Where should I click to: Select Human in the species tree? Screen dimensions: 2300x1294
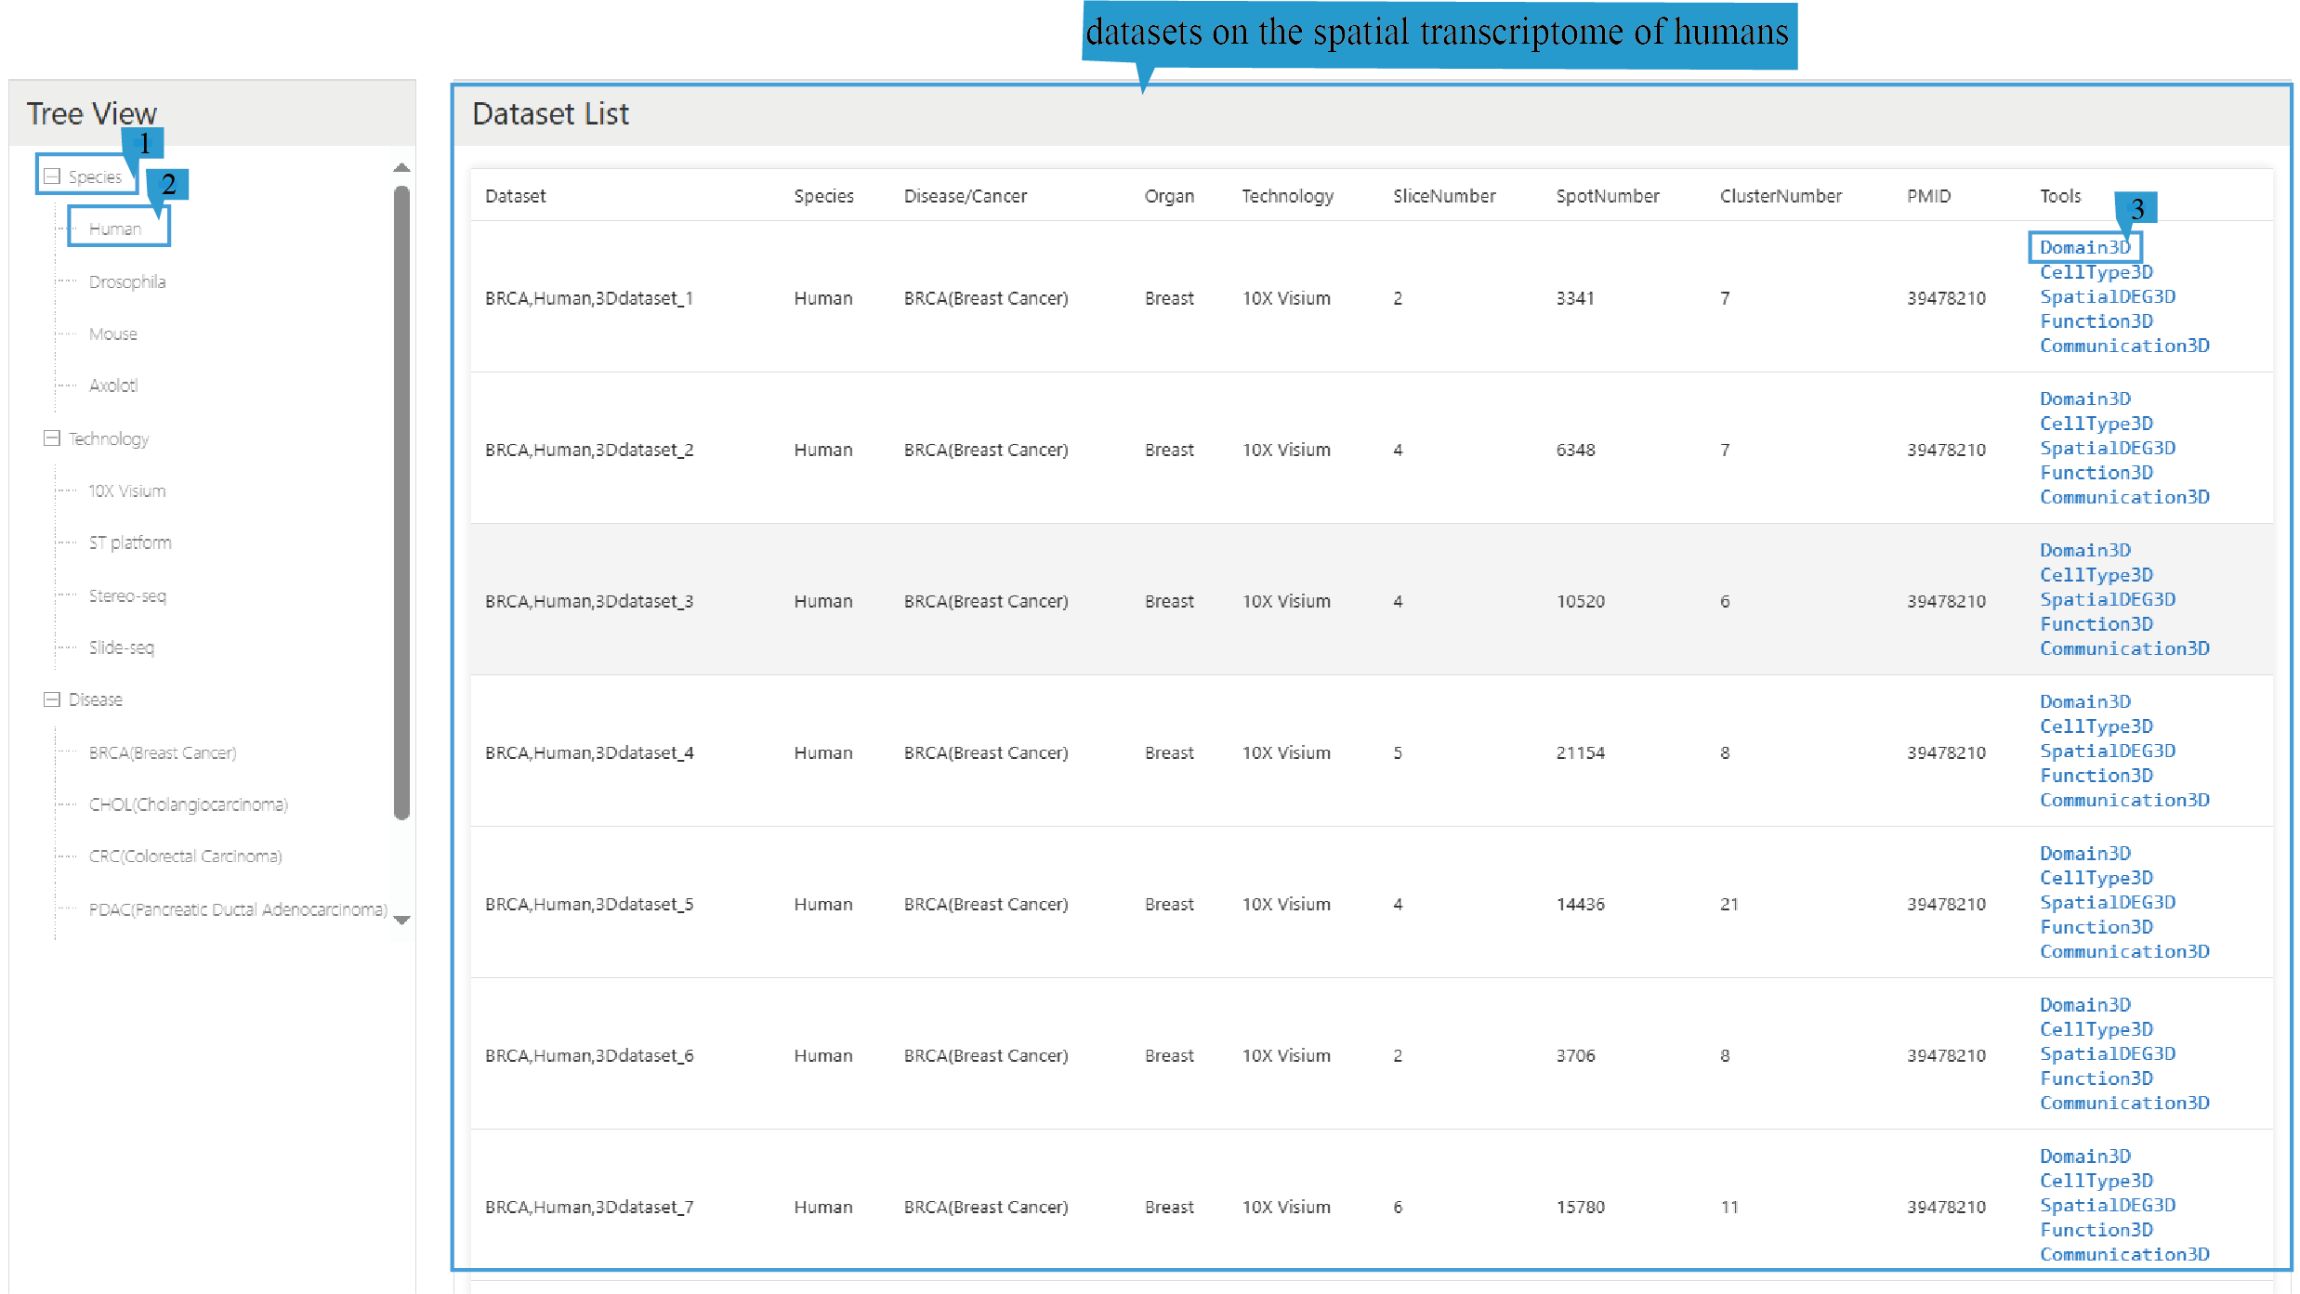coord(115,229)
